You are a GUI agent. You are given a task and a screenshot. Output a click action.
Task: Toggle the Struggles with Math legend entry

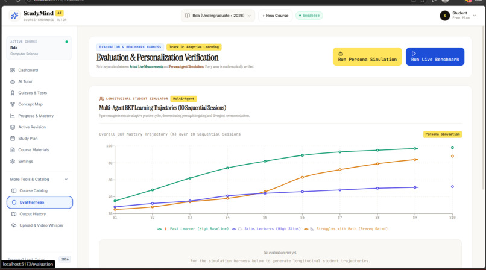pos(346,229)
